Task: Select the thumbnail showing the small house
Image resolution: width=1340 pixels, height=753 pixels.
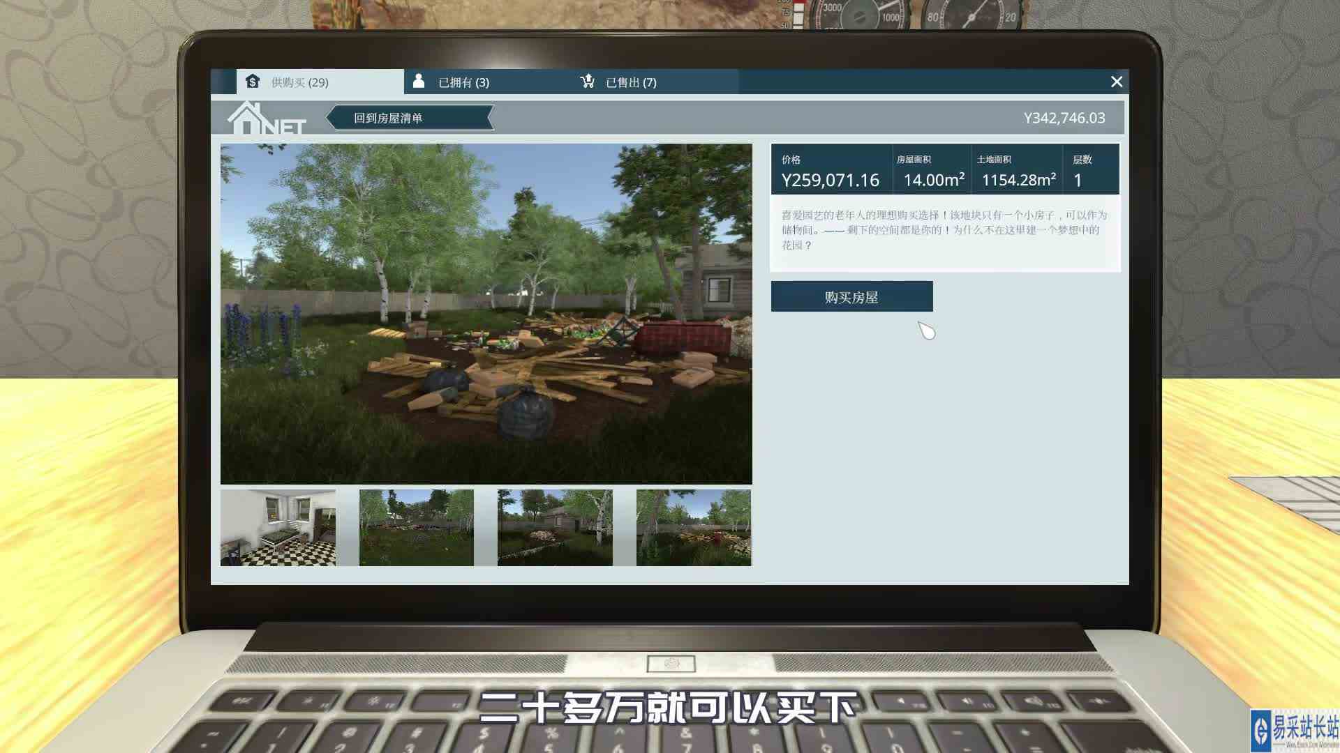Action: (x=555, y=527)
